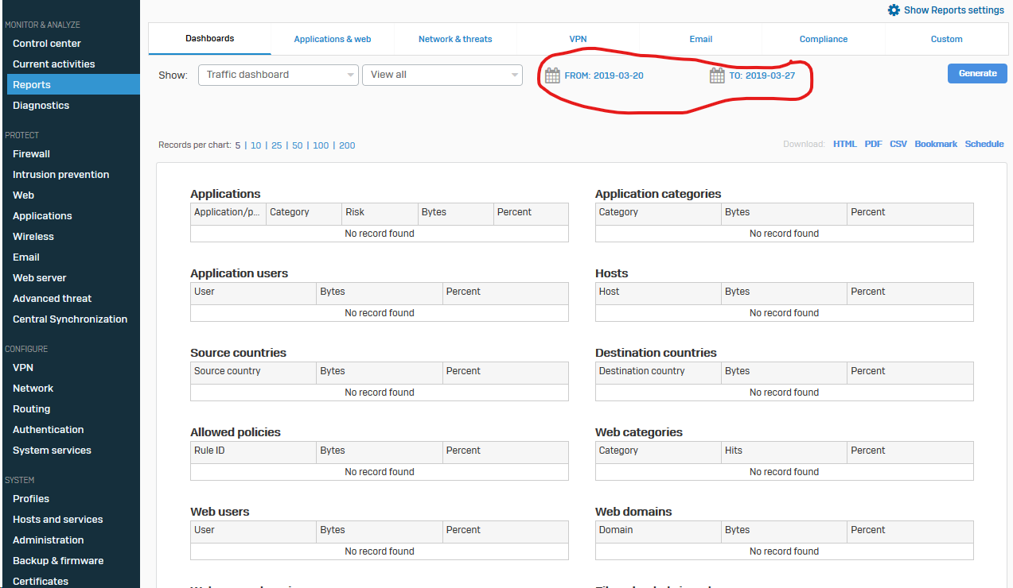Expand the Traffic dashboard dropdown

278,75
